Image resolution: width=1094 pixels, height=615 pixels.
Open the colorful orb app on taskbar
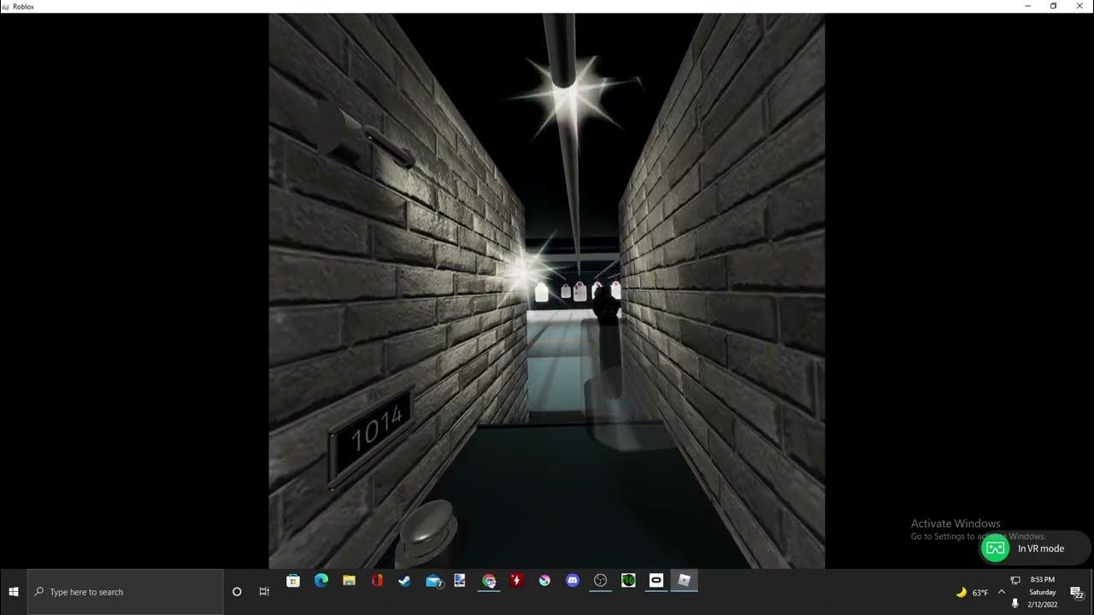544,581
